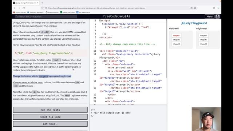Click the jQuery Playground preview heading
Screen dimensions: 233x131
tap(194, 23)
